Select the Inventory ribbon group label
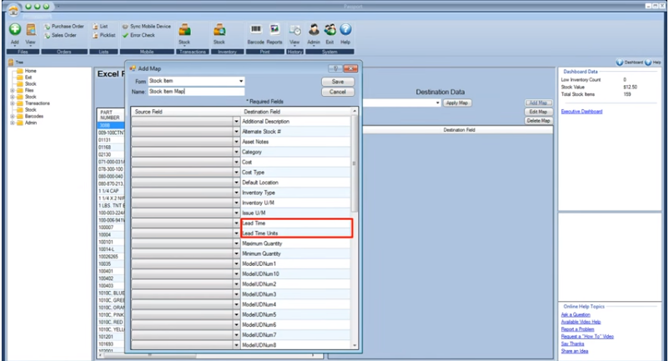The image size is (669, 361). [227, 52]
